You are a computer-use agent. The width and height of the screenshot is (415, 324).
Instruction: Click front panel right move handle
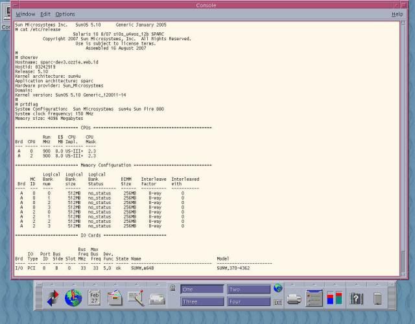[392, 297]
